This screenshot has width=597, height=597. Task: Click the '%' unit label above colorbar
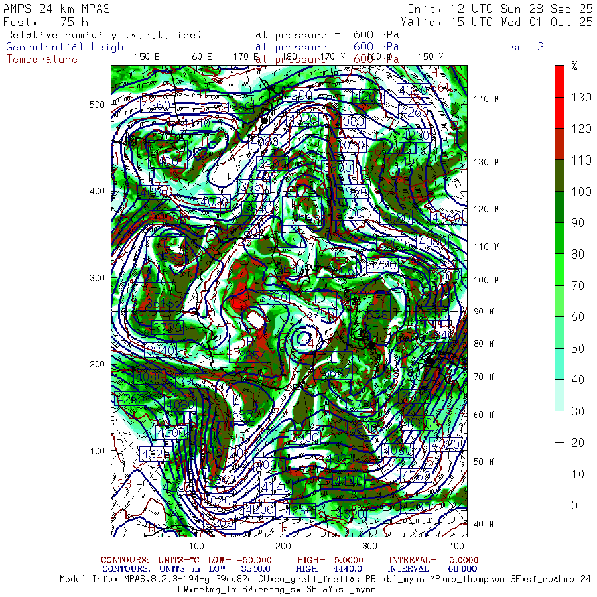point(574,66)
